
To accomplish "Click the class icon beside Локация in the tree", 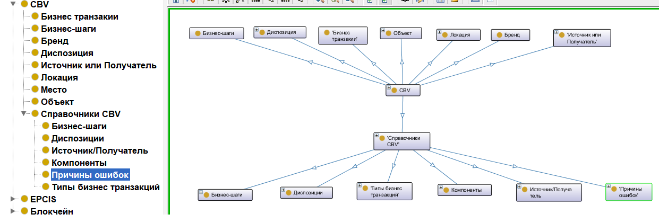I will tap(35, 77).
